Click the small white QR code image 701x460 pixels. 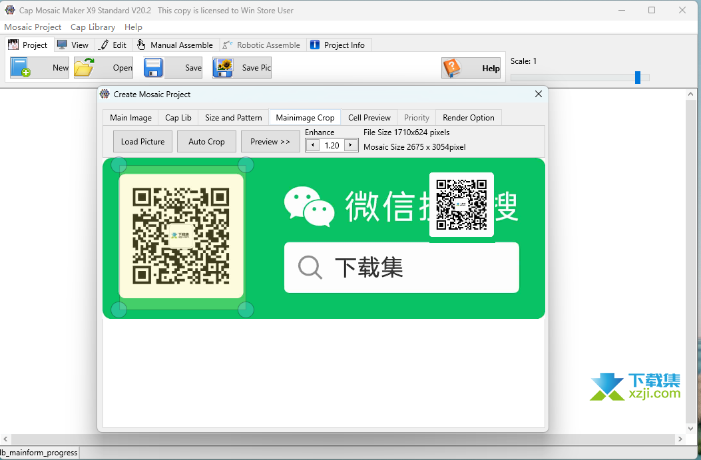[x=461, y=205]
